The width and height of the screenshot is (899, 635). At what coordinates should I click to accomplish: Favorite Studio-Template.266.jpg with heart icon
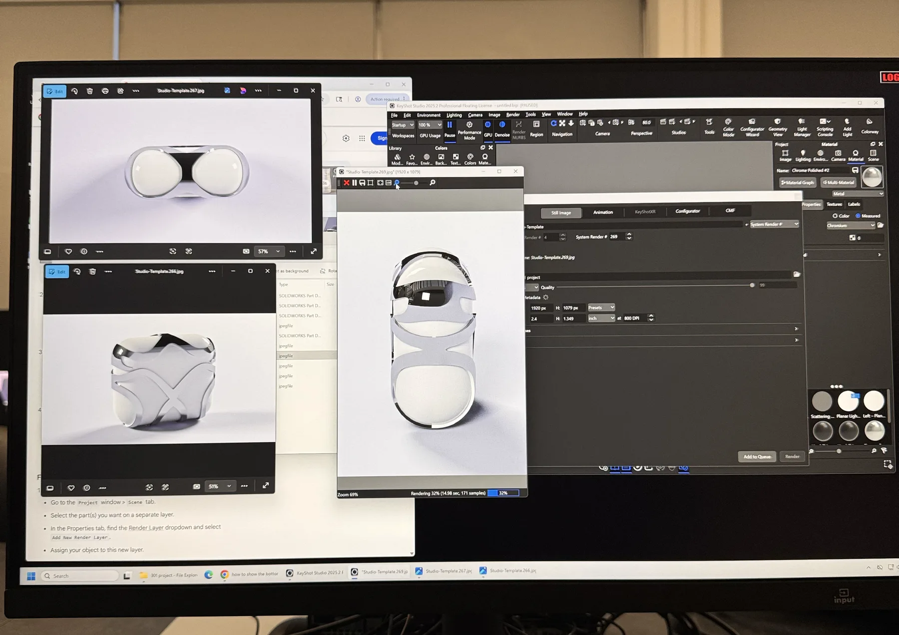71,488
